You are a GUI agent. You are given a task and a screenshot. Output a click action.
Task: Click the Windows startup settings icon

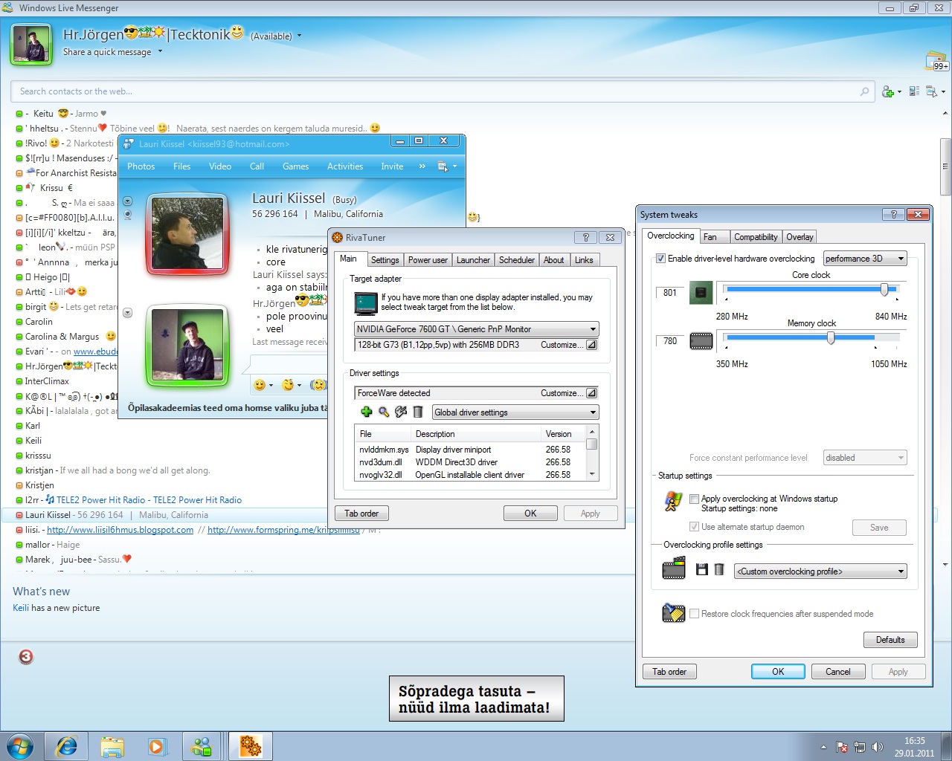(674, 502)
